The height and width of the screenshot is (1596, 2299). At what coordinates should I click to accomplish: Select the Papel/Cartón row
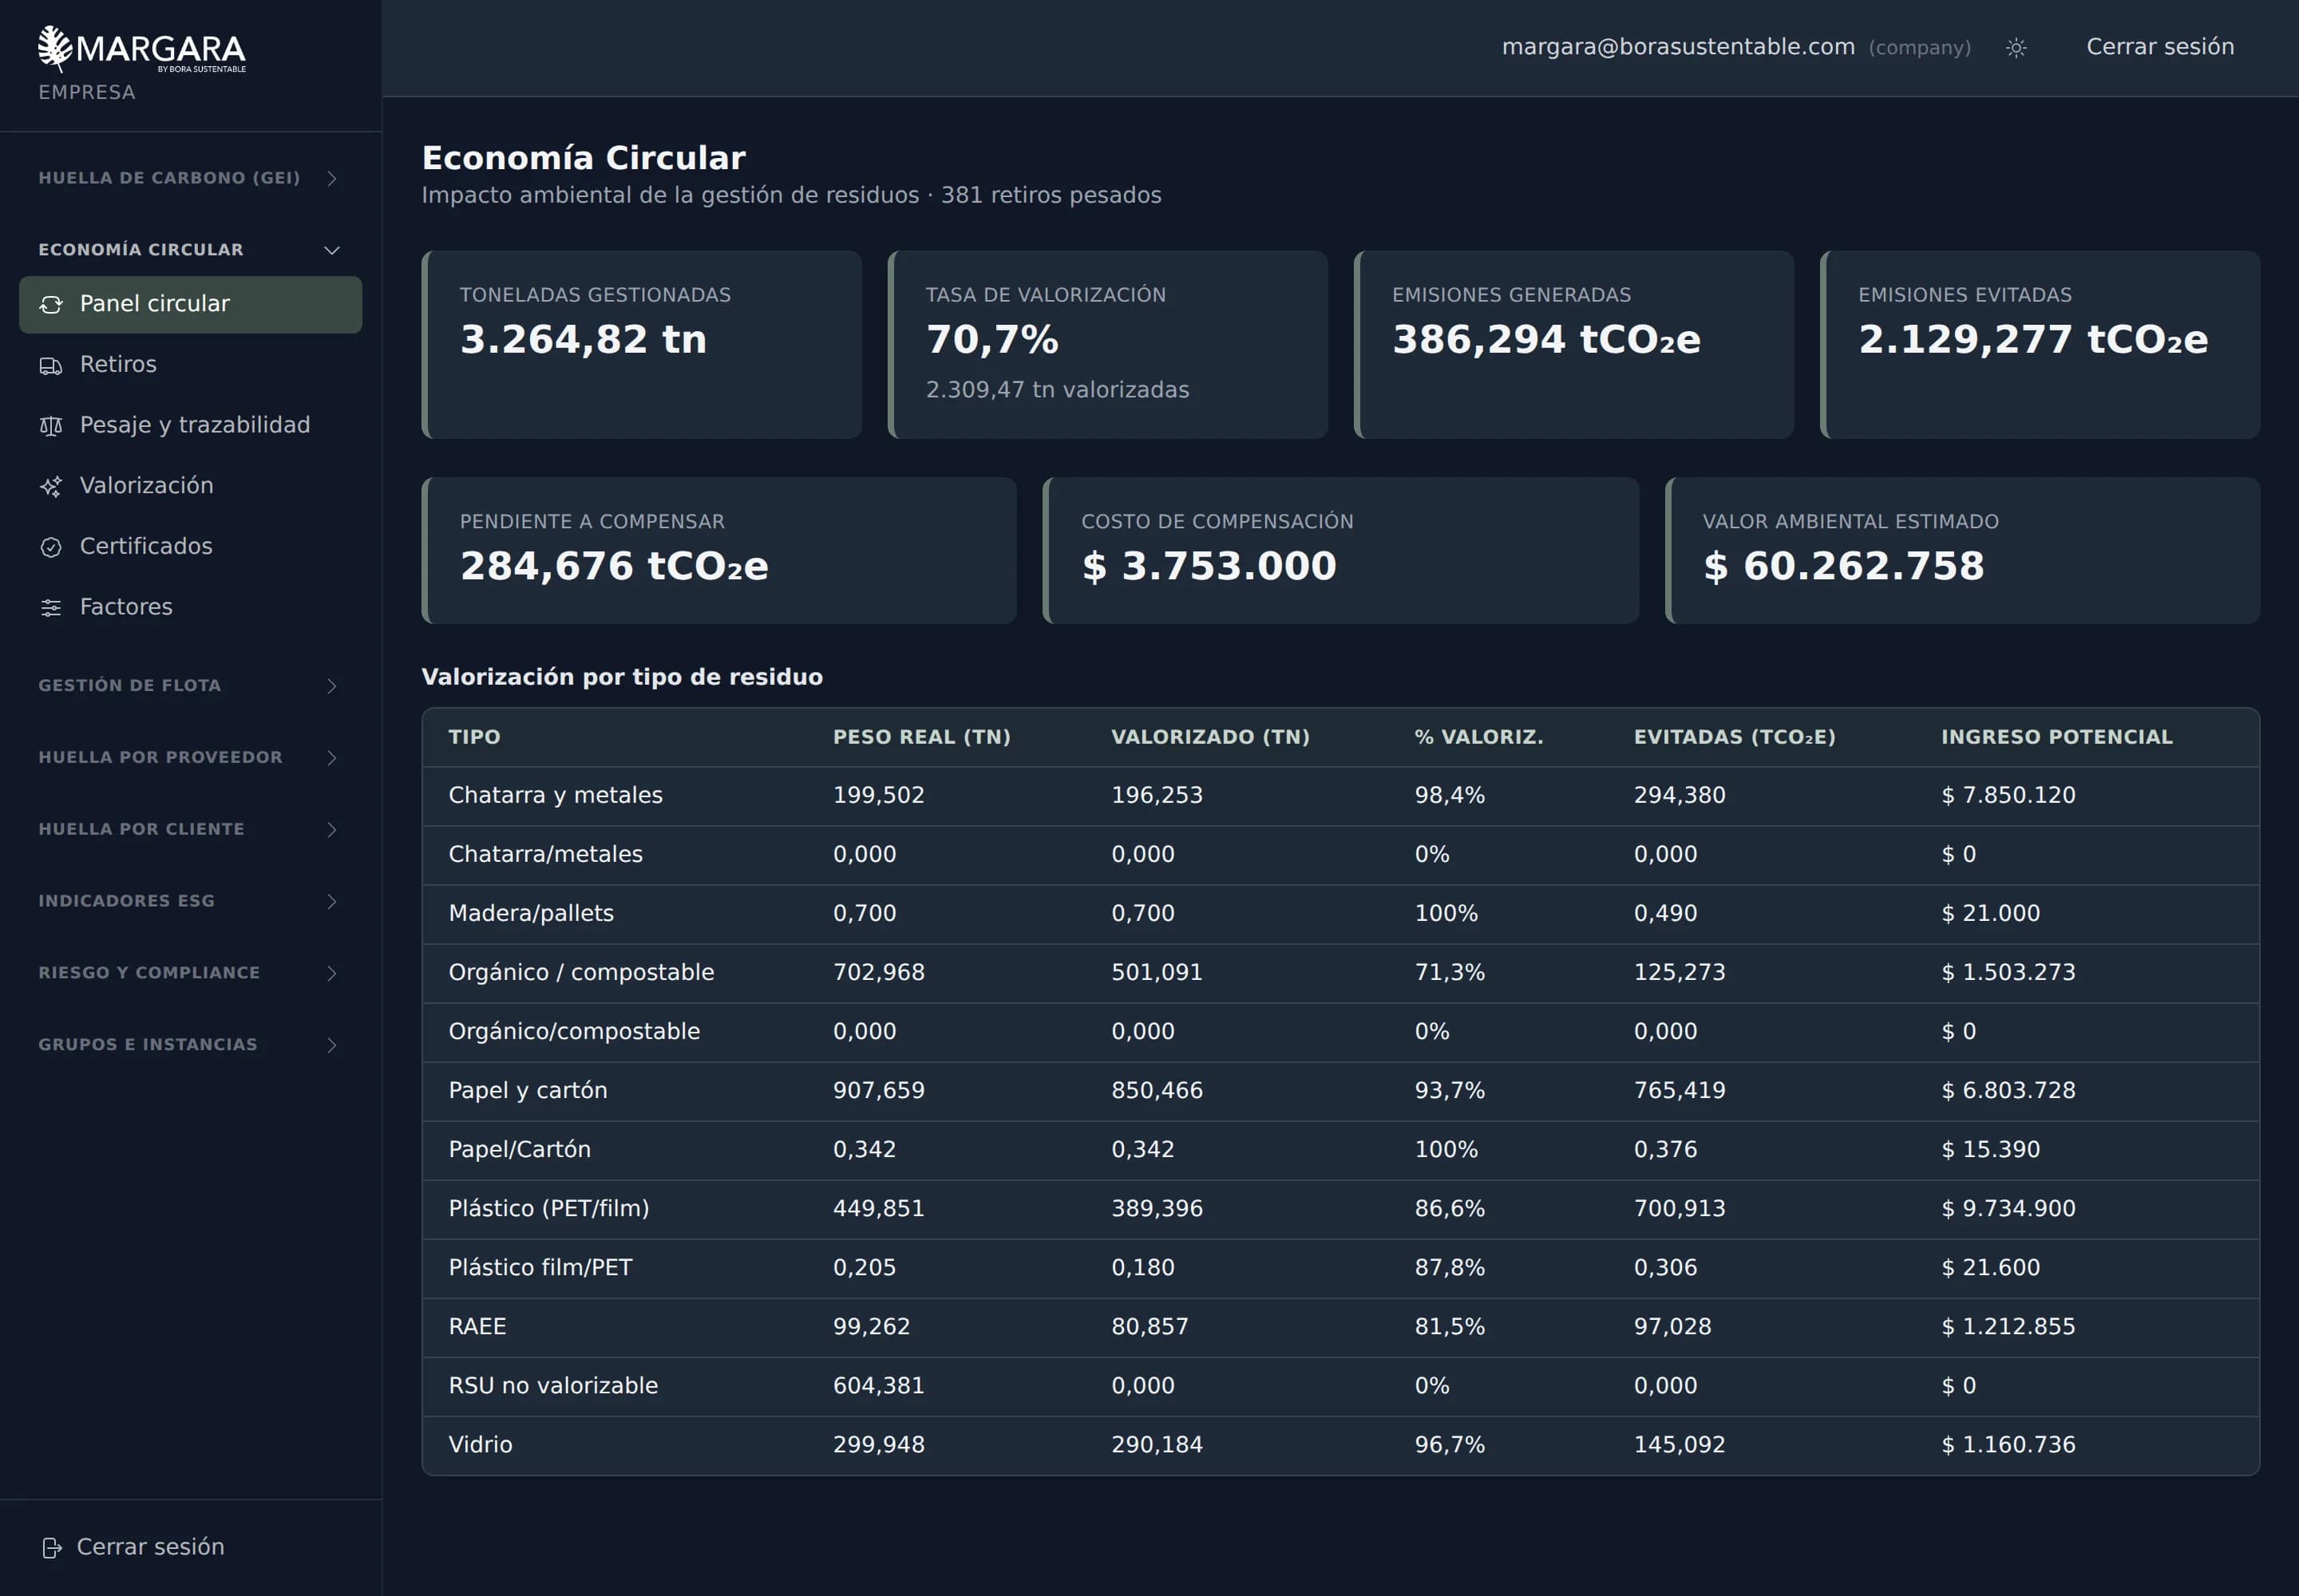1340,1151
